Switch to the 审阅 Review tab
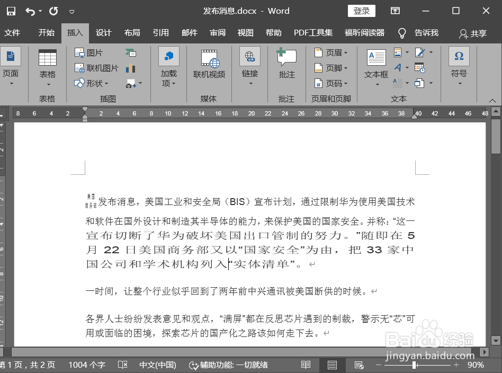Image resolution: width=502 pixels, height=373 pixels. (x=218, y=33)
